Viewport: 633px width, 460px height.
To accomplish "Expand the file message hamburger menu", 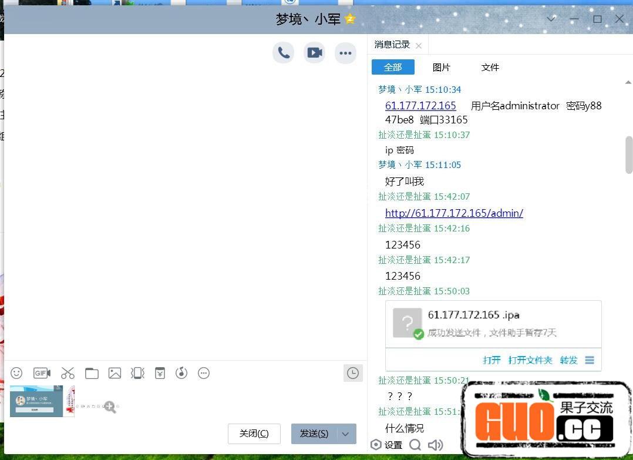I will coord(590,360).
